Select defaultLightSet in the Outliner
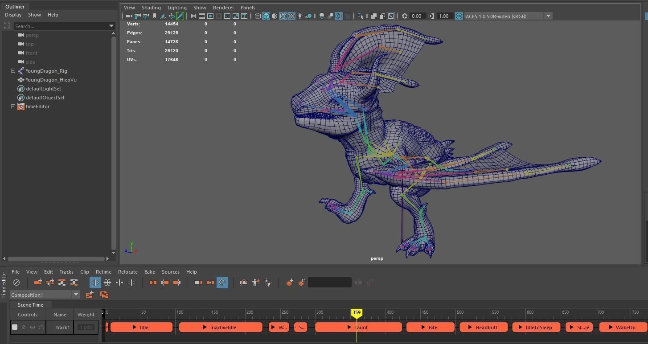Image resolution: width=648 pixels, height=344 pixels. coord(43,89)
